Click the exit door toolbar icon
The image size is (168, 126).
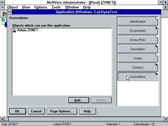point(4,14)
